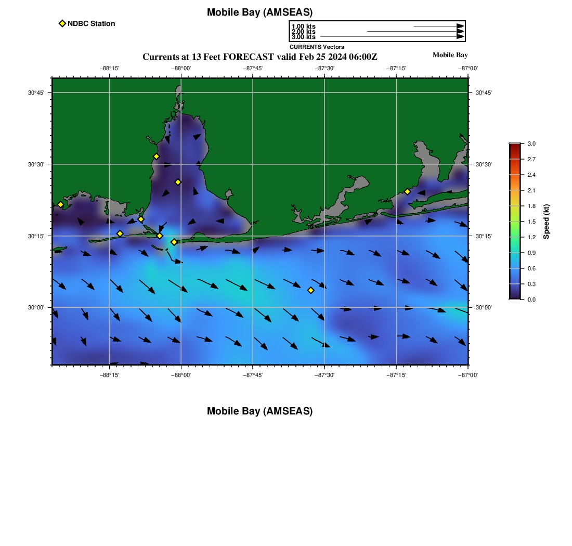Select the offshore station diamond near -87°30'
Screen dimensions: 572x546
click(x=310, y=290)
